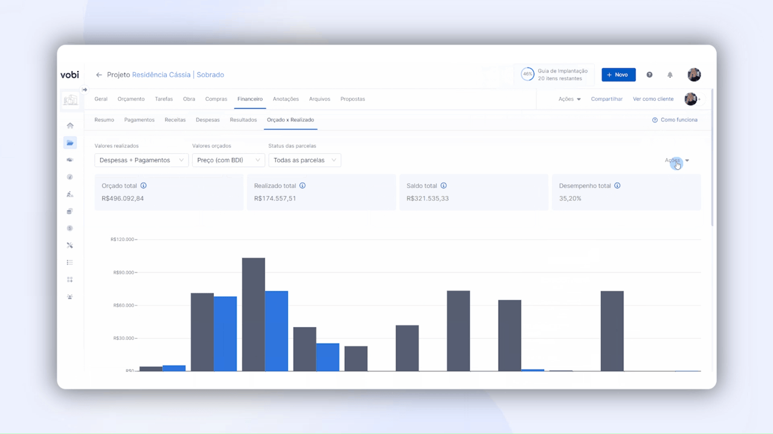
Task: Open the notifications bell
Action: pyautogui.click(x=670, y=75)
